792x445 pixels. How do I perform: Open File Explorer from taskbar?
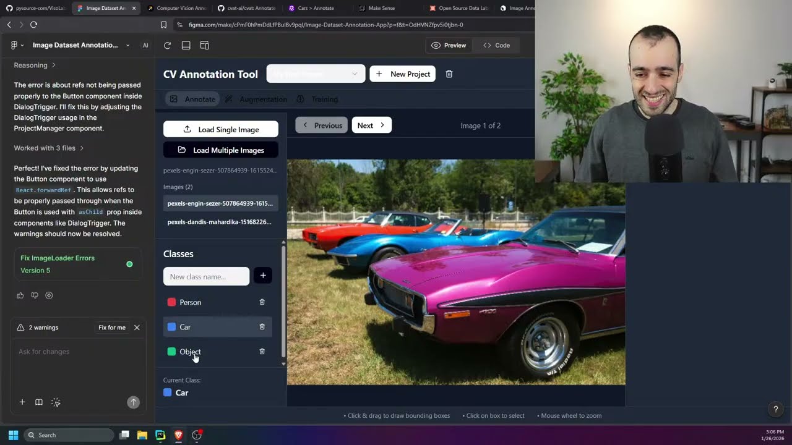(x=142, y=435)
